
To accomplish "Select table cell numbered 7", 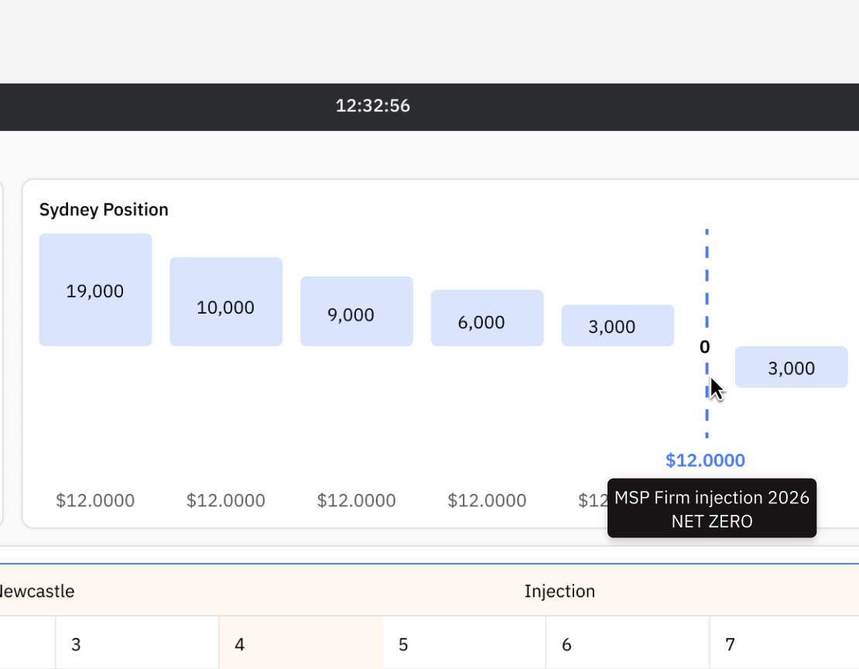I will [783, 643].
